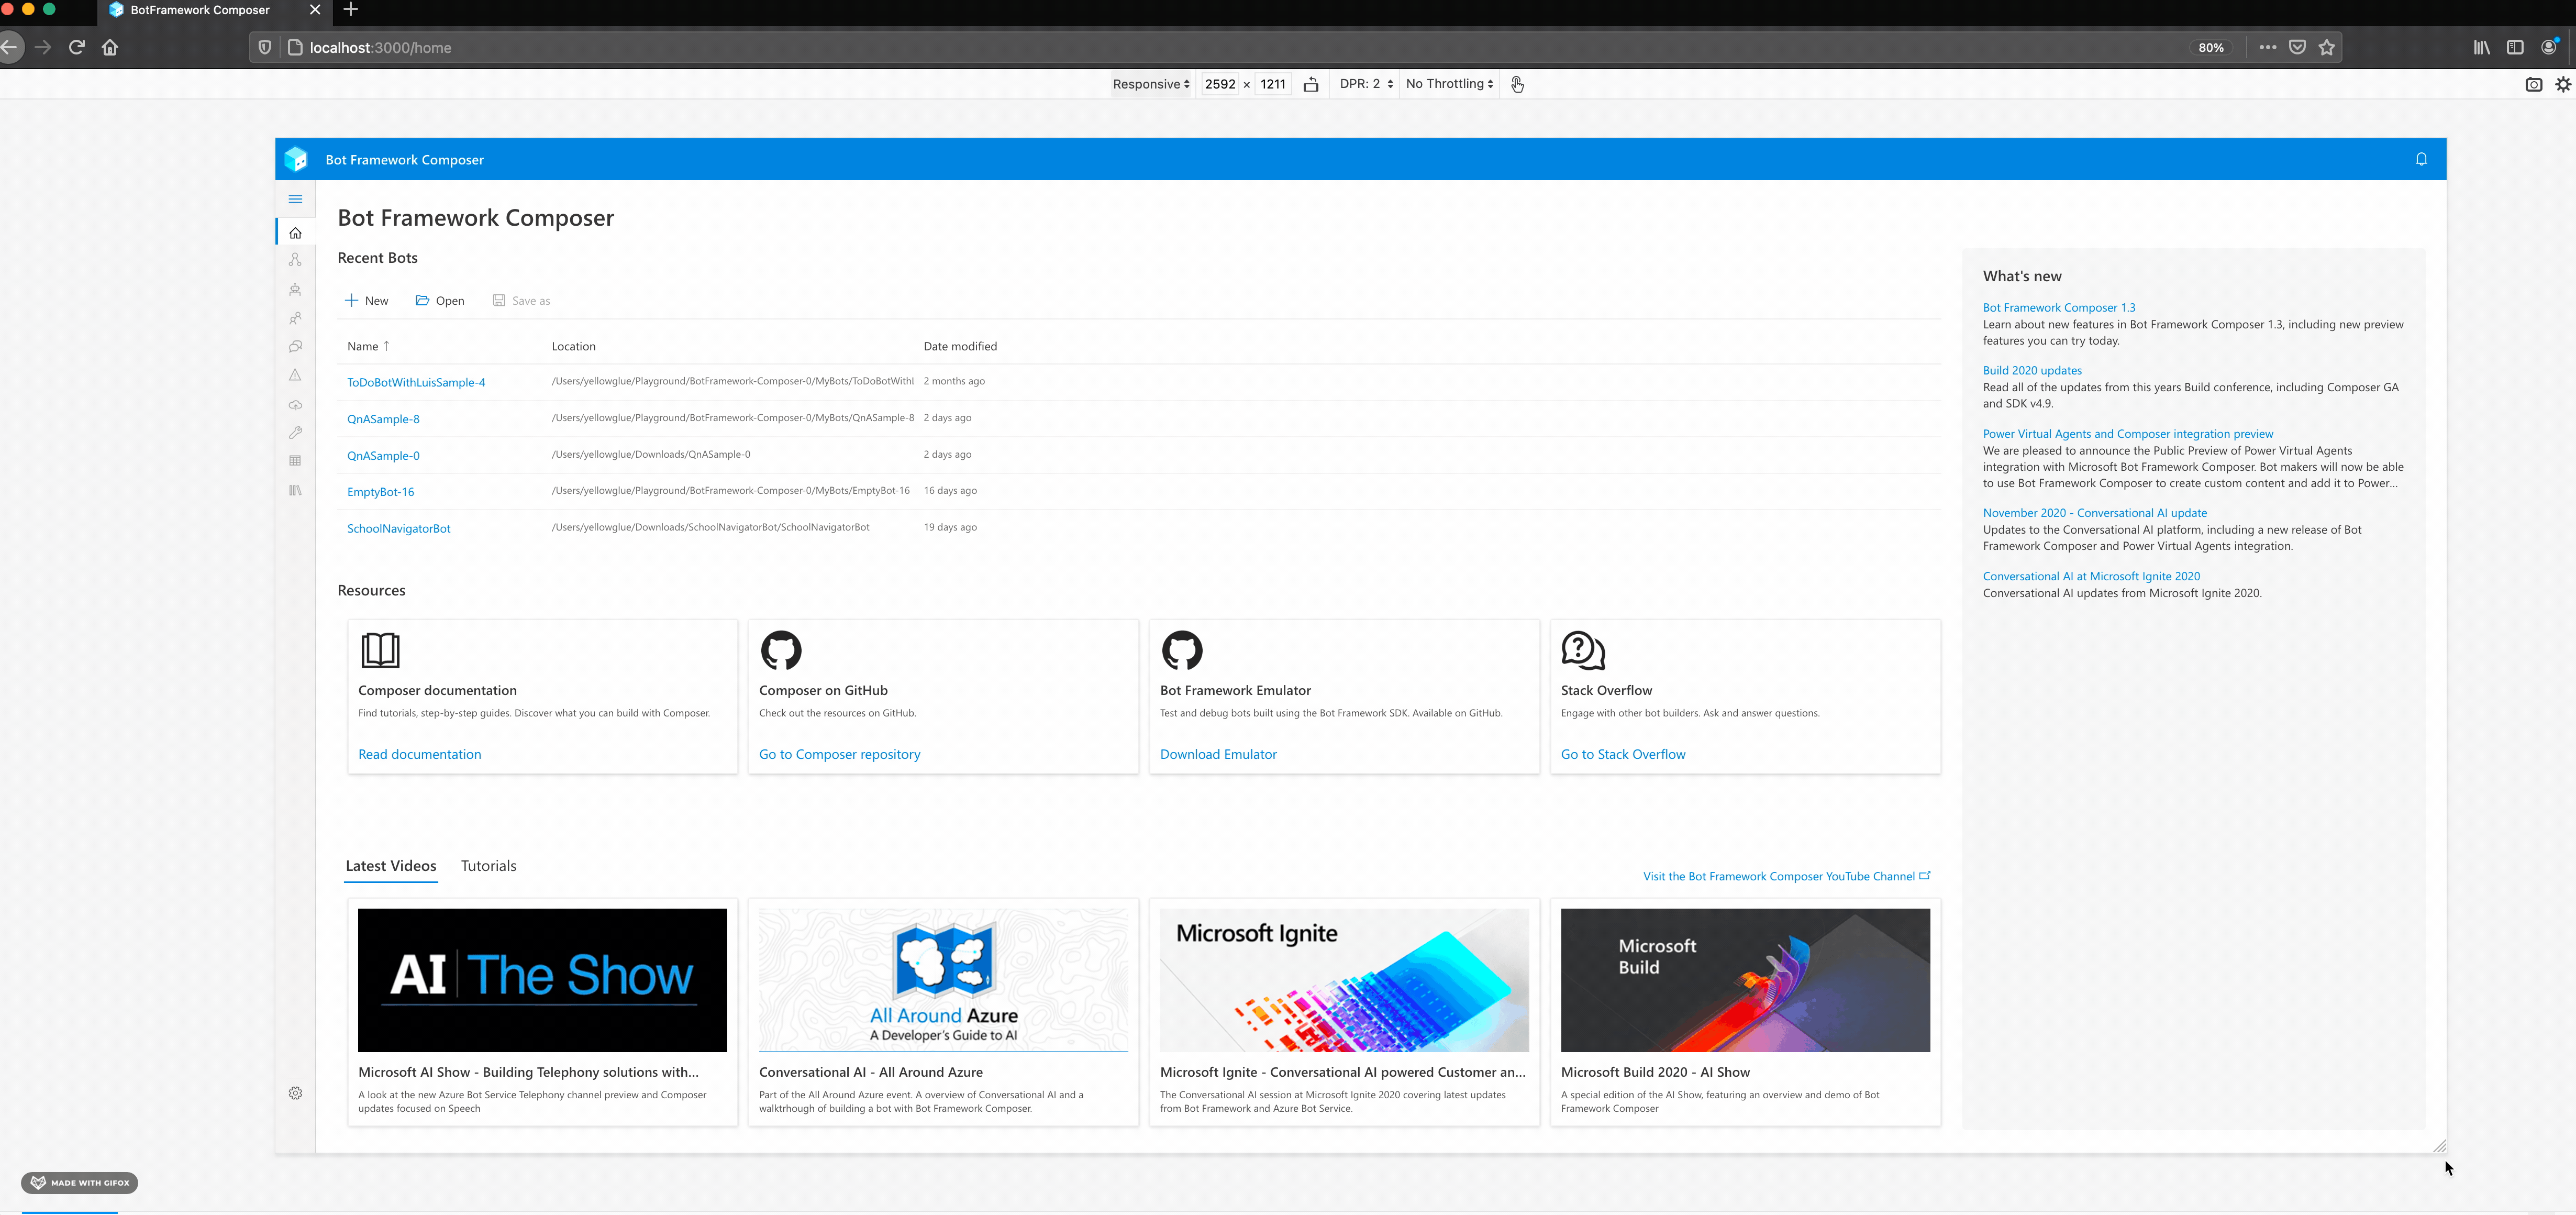
Task: Open the QnASample-8 bot link
Action: (x=383, y=419)
